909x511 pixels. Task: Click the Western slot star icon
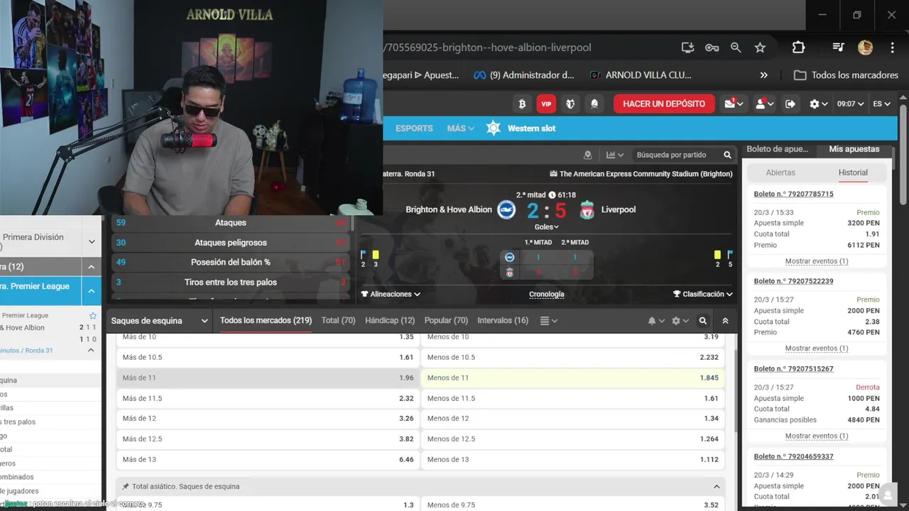pyautogui.click(x=494, y=128)
